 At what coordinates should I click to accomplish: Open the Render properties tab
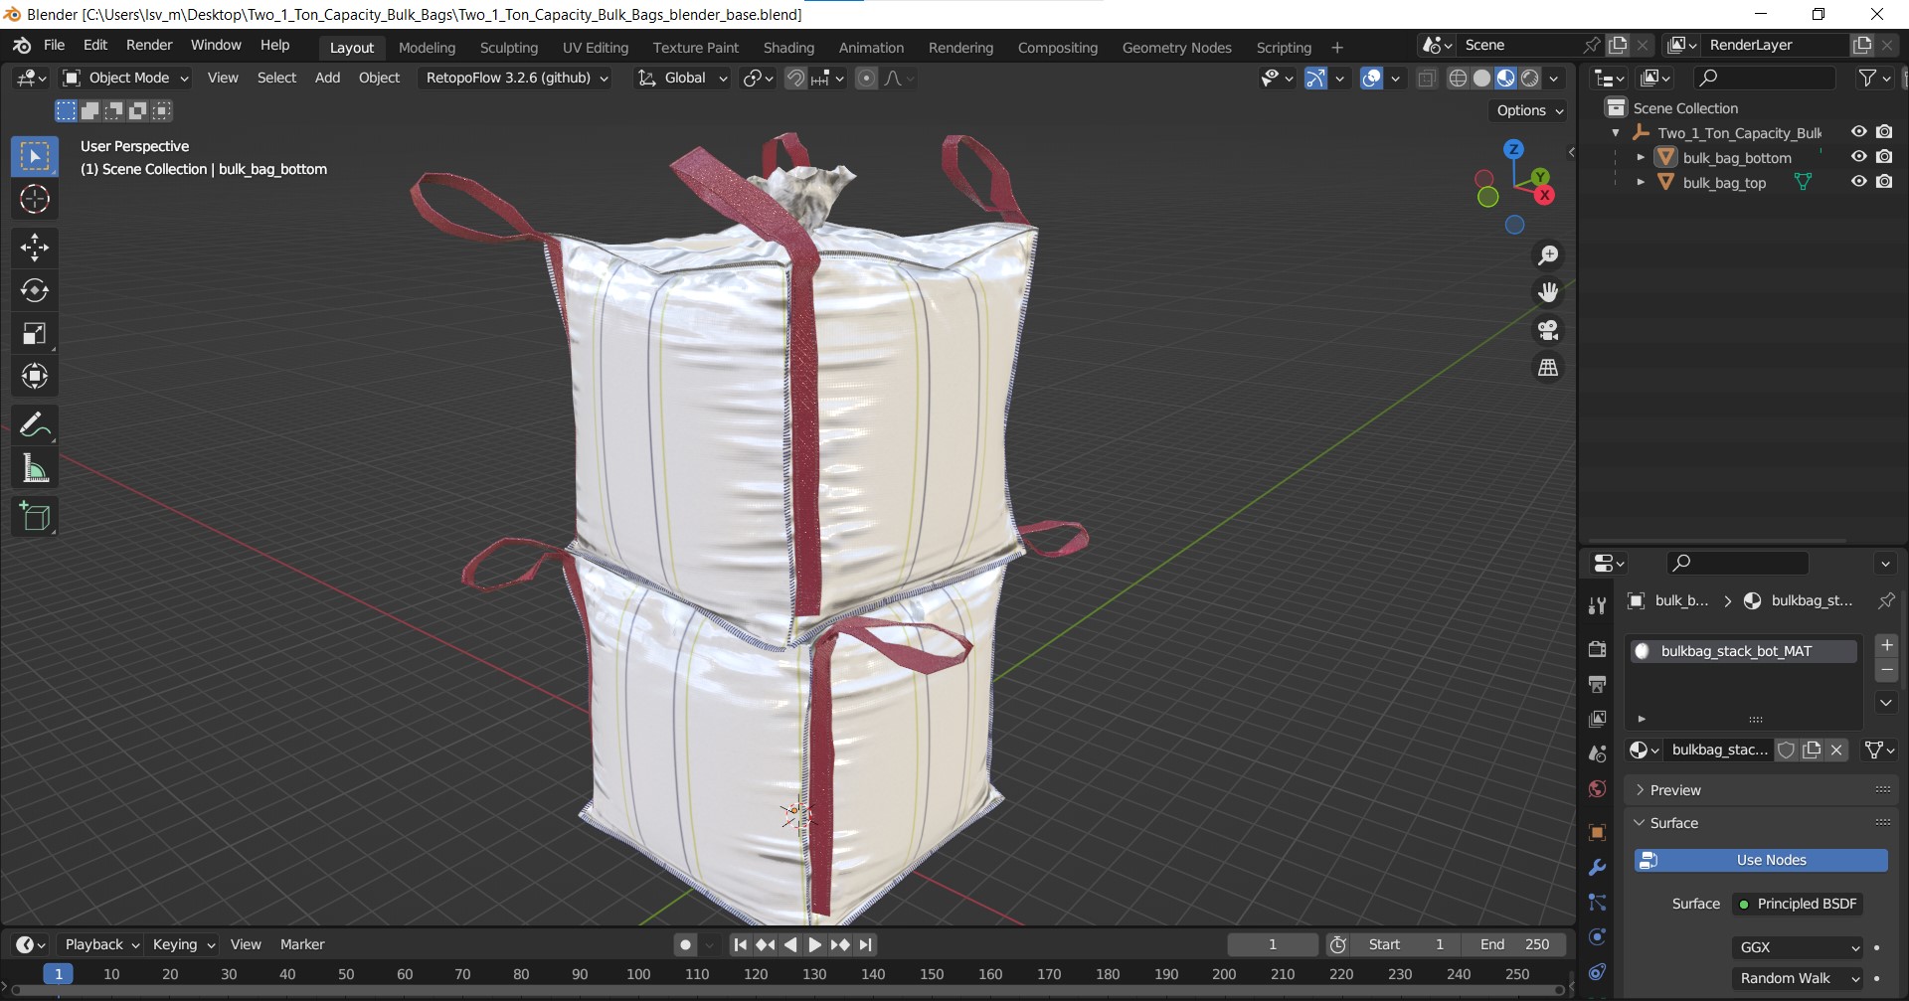1597,649
